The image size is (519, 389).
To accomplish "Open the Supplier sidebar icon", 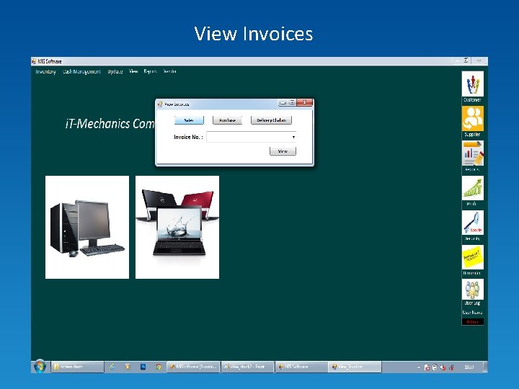I will (x=472, y=118).
